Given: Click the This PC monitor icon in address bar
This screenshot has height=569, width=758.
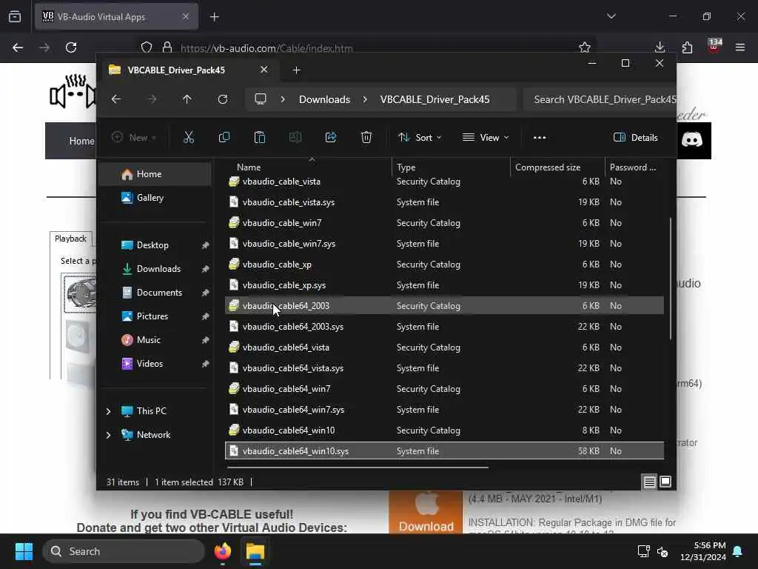Looking at the screenshot, I should [x=261, y=99].
